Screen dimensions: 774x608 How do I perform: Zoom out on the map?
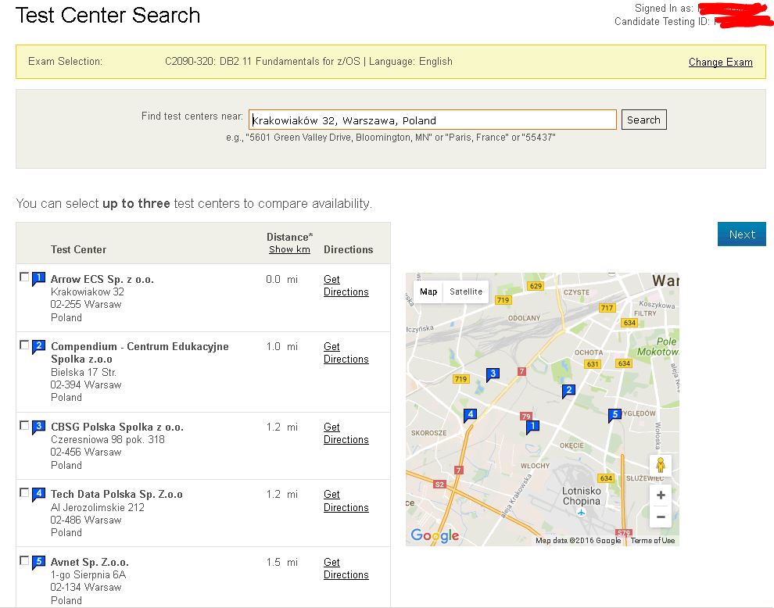coord(661,517)
